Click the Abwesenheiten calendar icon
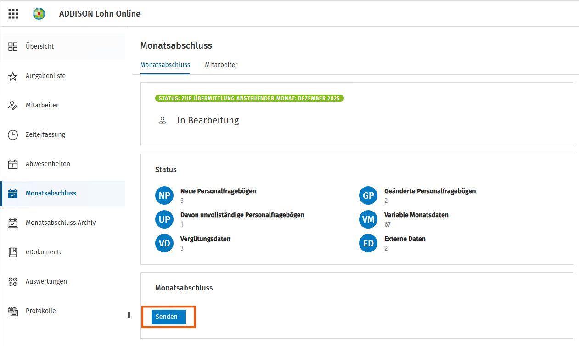Image resolution: width=579 pixels, height=346 pixels. point(13,164)
